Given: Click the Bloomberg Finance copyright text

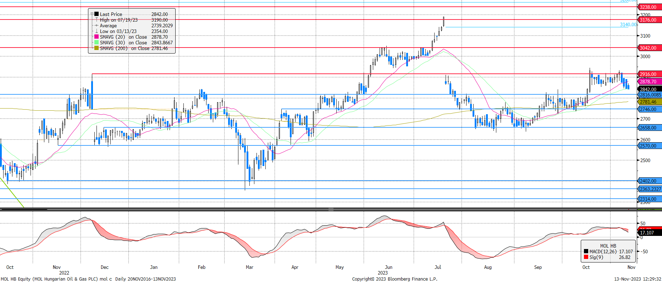Looking at the screenshot, I should click(x=395, y=279).
